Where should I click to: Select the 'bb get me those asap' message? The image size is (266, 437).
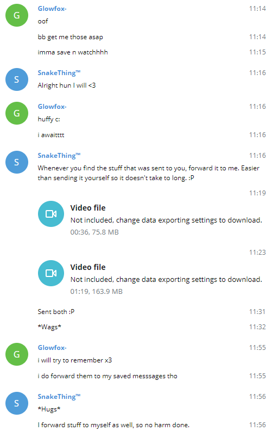(x=71, y=37)
